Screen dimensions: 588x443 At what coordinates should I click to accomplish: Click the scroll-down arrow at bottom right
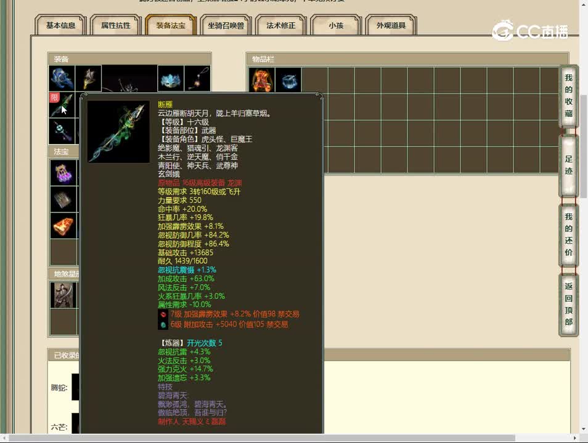point(584,429)
